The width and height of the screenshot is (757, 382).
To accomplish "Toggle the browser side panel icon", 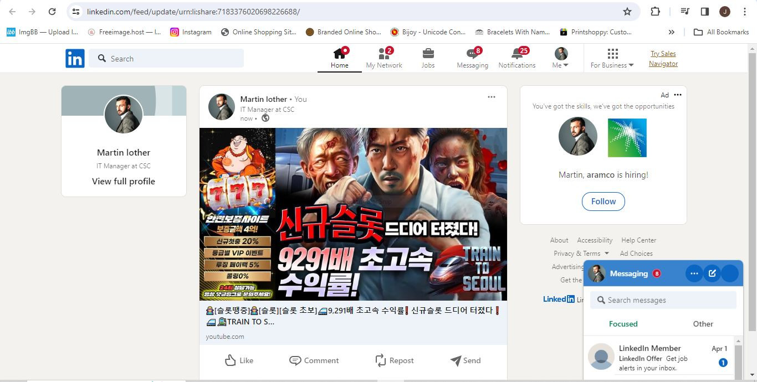I will pos(705,12).
